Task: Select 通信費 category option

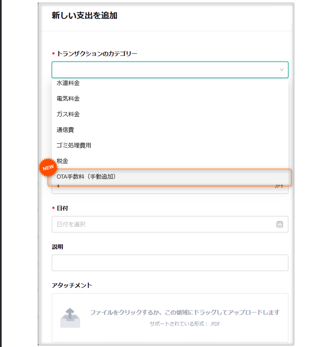Action: click(x=170, y=130)
